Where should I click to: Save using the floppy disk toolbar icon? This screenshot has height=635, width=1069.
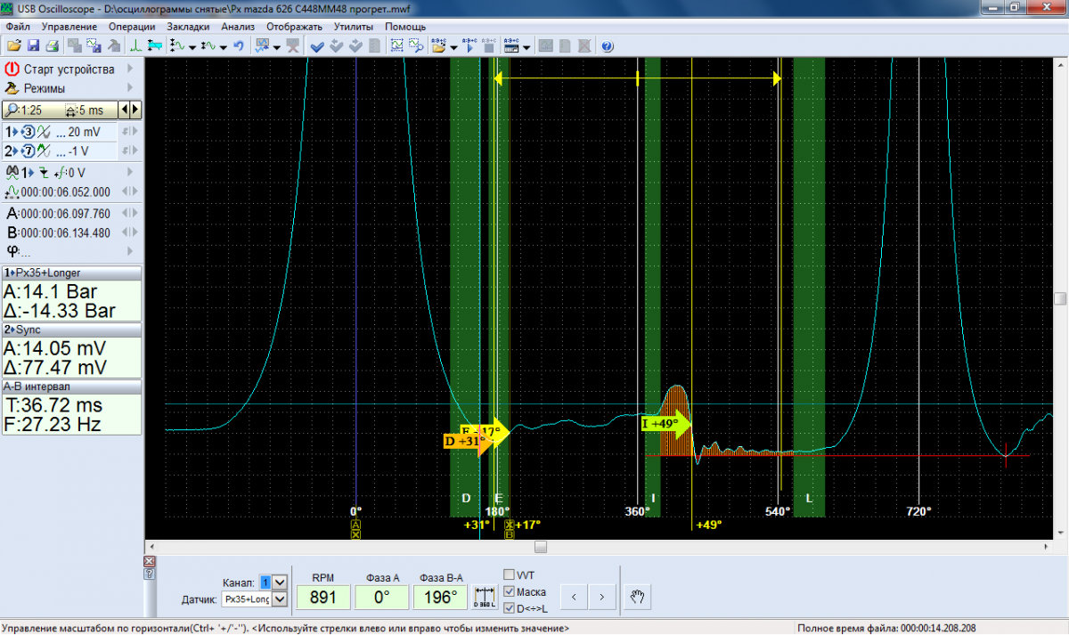pyautogui.click(x=34, y=45)
